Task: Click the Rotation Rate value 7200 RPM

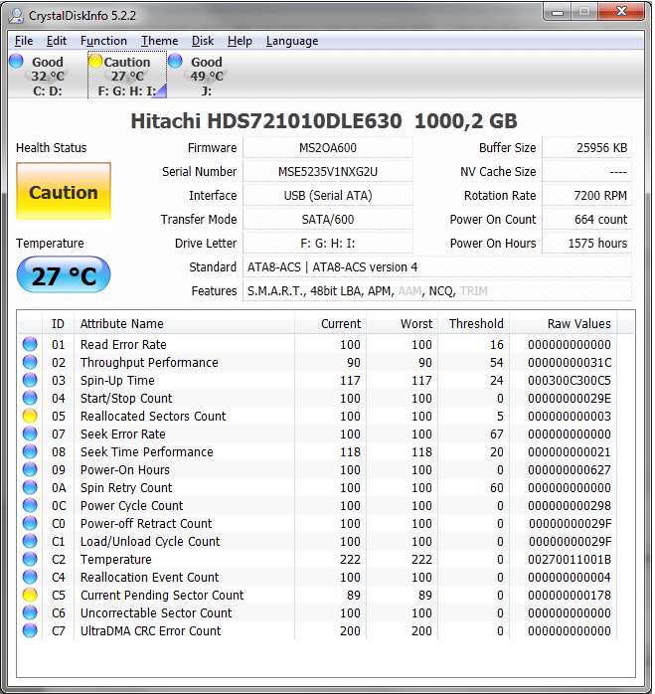Action: (586, 195)
